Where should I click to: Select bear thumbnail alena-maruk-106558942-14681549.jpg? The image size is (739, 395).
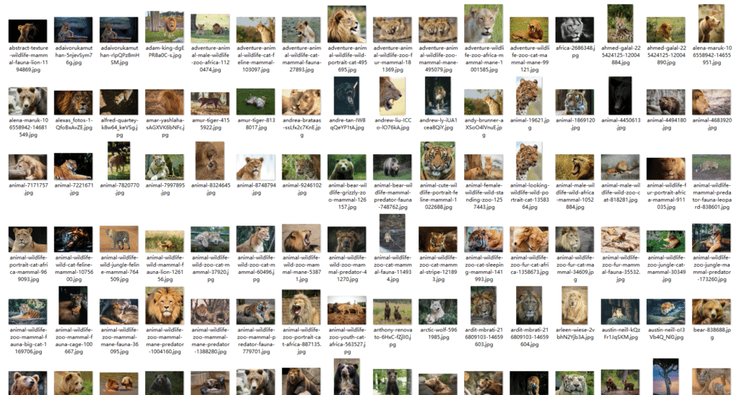click(x=28, y=101)
